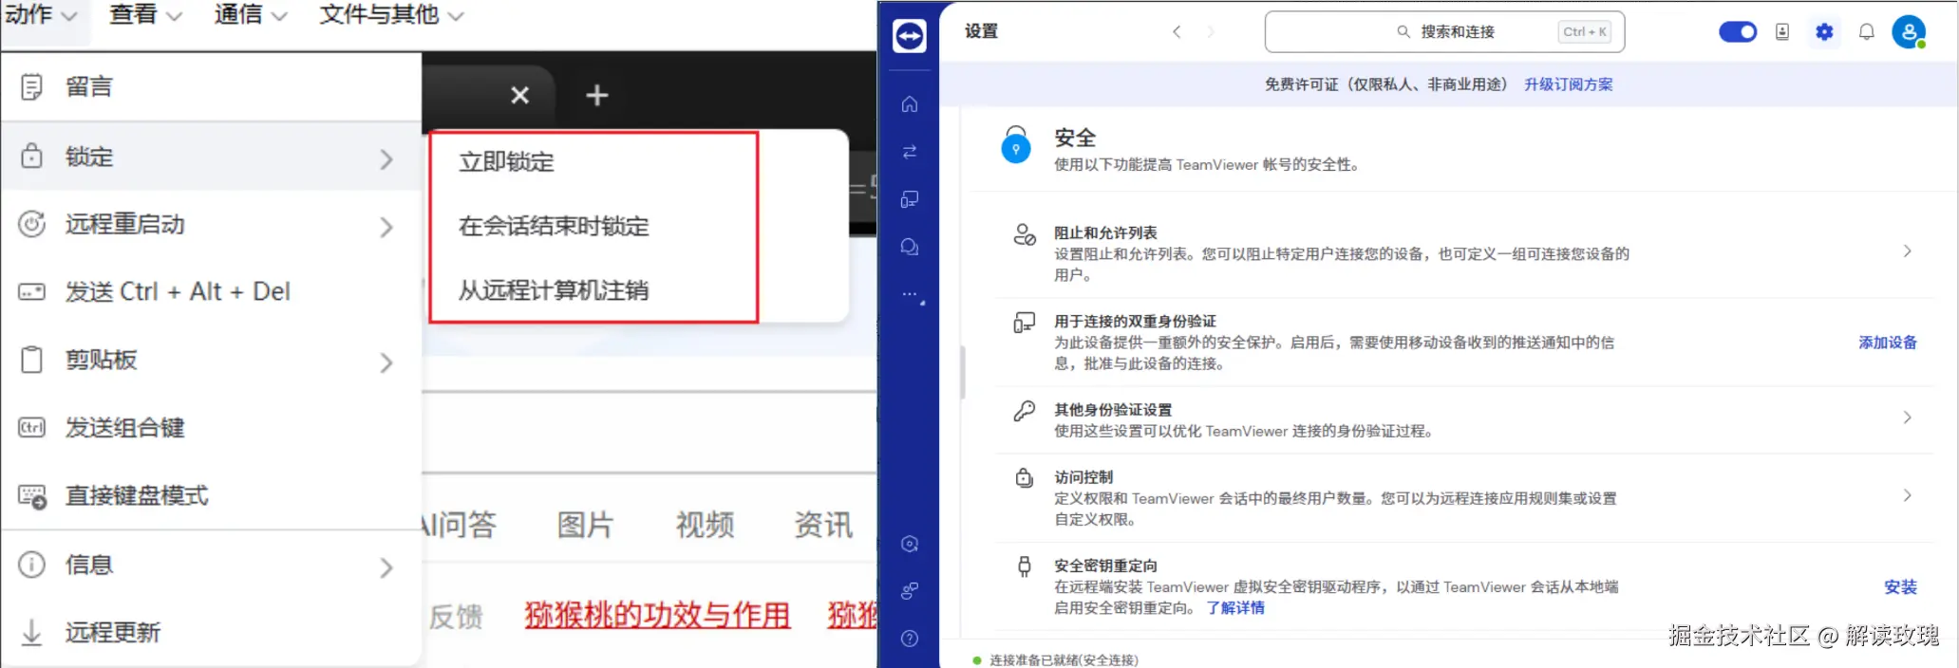
Task: Open a new browser tab with plus
Action: pos(596,95)
